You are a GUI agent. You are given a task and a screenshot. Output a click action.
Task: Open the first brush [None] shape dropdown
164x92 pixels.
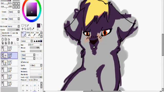click(x=28, y=55)
